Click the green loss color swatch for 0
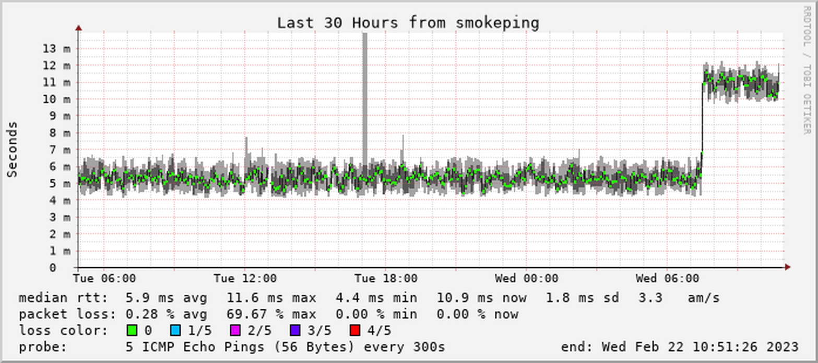Viewport: 818px width, 363px height. click(133, 330)
